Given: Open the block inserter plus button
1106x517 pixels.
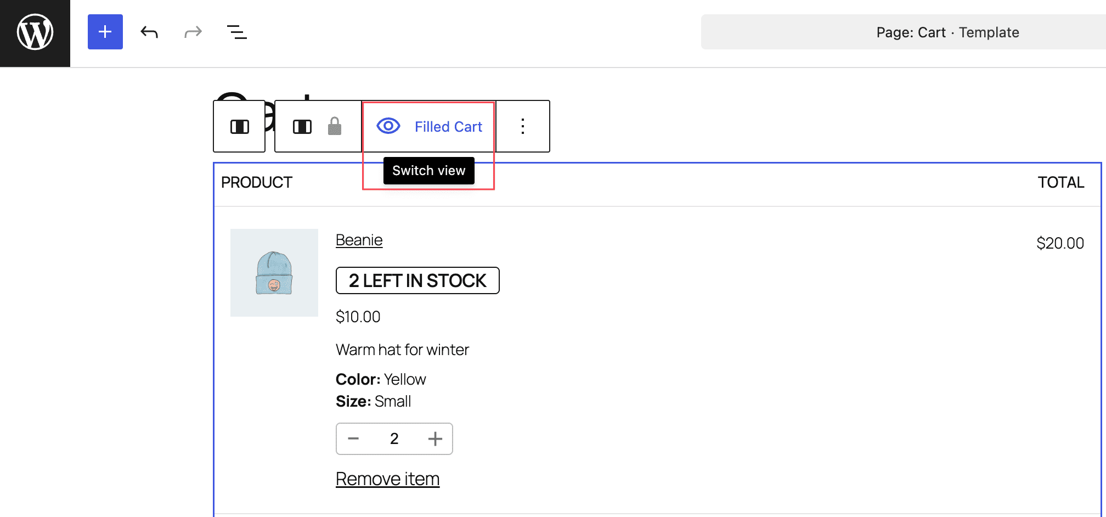Looking at the screenshot, I should point(105,32).
